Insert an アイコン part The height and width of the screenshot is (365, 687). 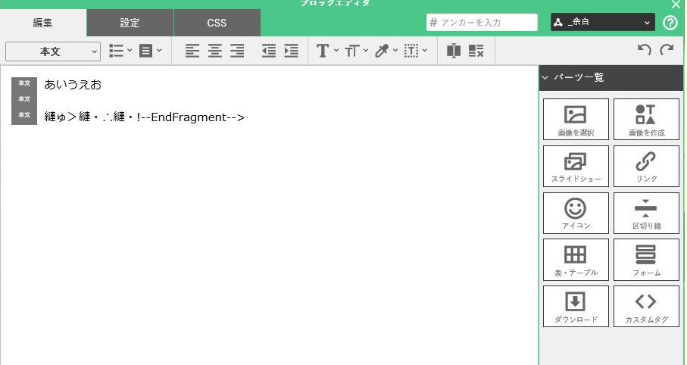tap(576, 213)
